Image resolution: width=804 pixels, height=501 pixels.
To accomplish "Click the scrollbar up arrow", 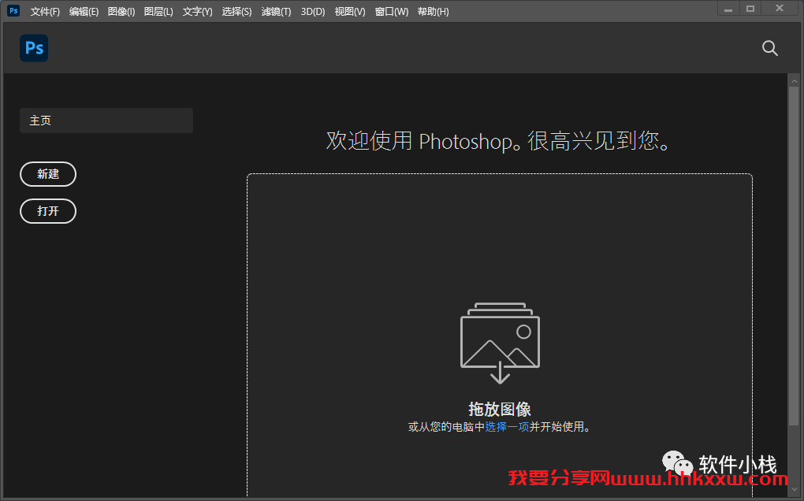I will click(795, 81).
